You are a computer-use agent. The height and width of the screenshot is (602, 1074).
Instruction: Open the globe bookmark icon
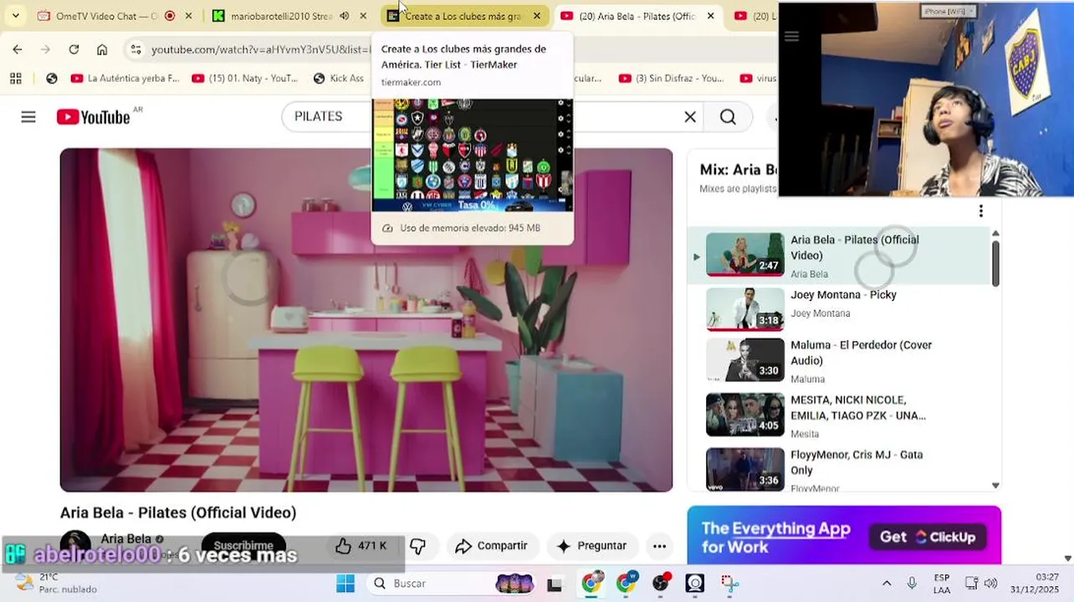[x=52, y=79]
